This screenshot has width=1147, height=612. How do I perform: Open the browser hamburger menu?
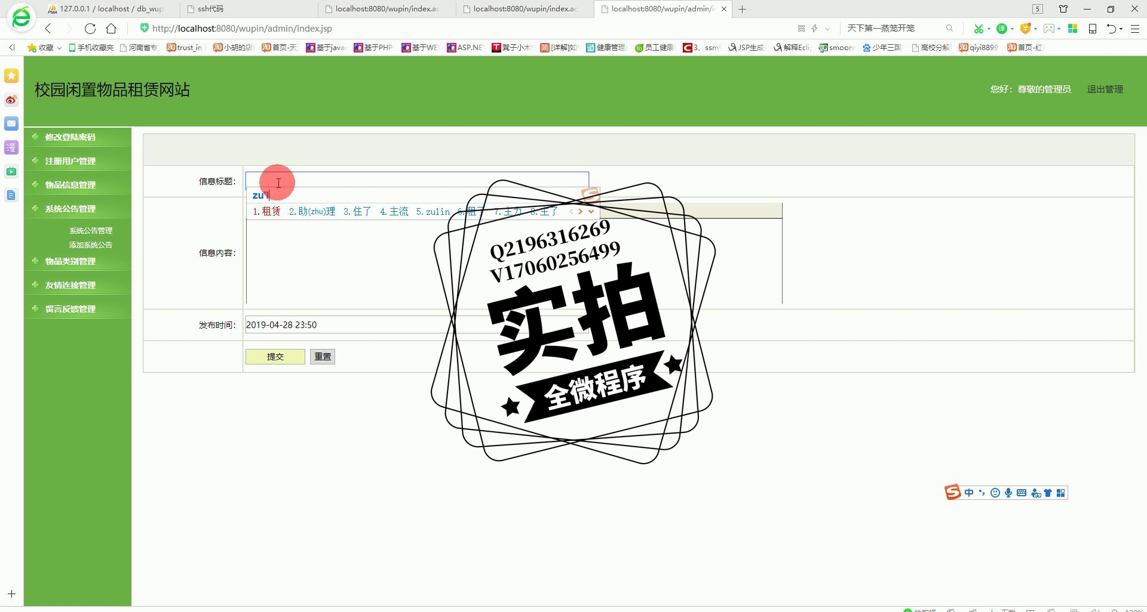(x=1135, y=29)
